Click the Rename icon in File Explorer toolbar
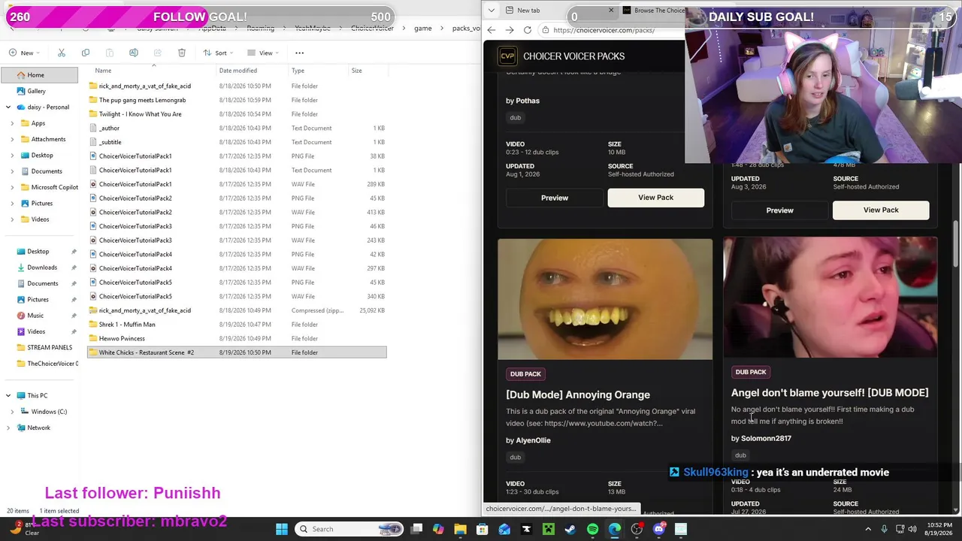This screenshot has height=541, width=962. [x=134, y=53]
